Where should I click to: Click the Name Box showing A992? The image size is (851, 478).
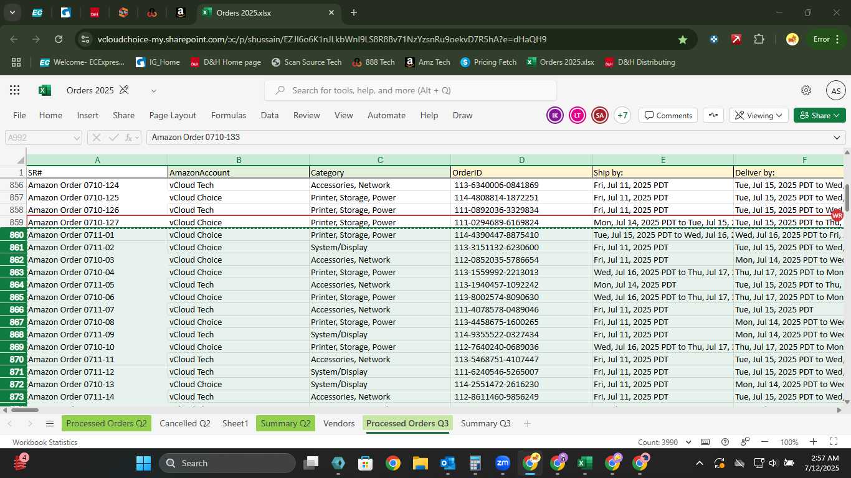click(39, 138)
